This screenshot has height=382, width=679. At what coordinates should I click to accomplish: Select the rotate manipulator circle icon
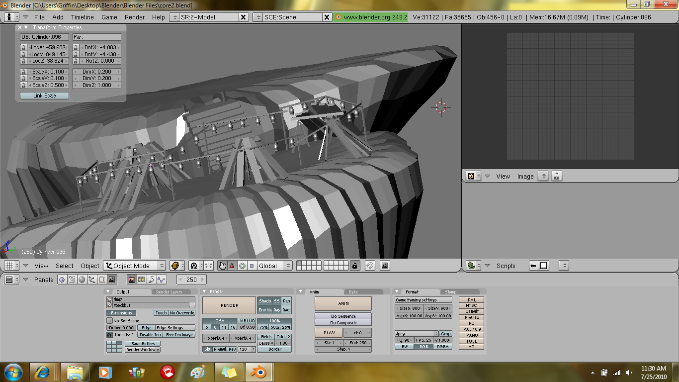pyautogui.click(x=242, y=266)
